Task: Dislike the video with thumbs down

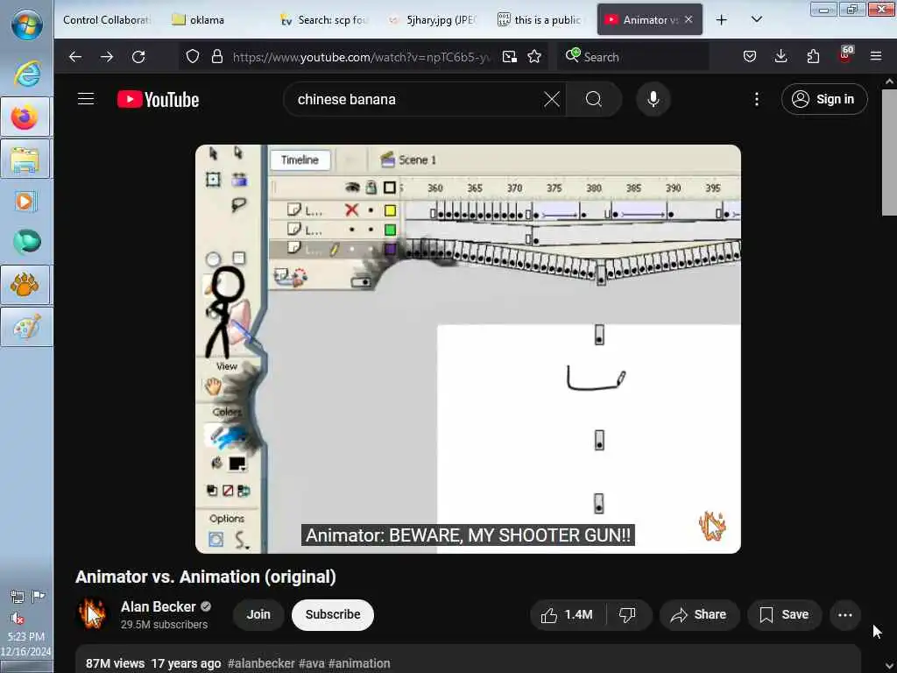Action: click(x=628, y=615)
